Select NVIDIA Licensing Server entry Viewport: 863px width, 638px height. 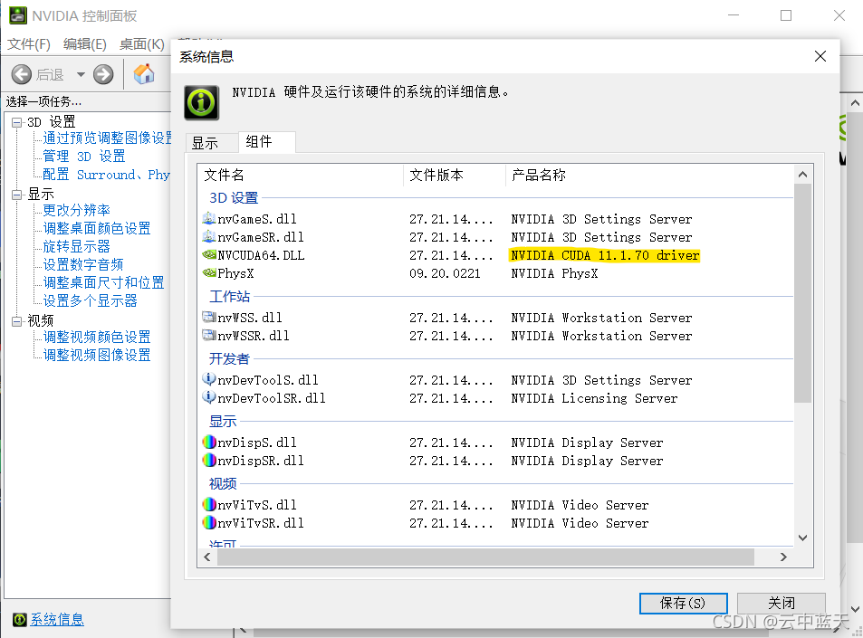[x=594, y=398]
